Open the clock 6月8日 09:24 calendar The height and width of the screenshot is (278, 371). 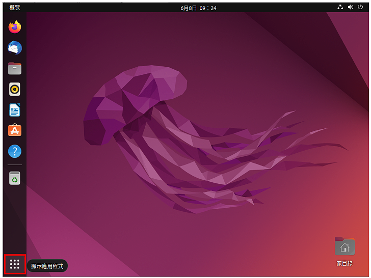[x=198, y=8]
